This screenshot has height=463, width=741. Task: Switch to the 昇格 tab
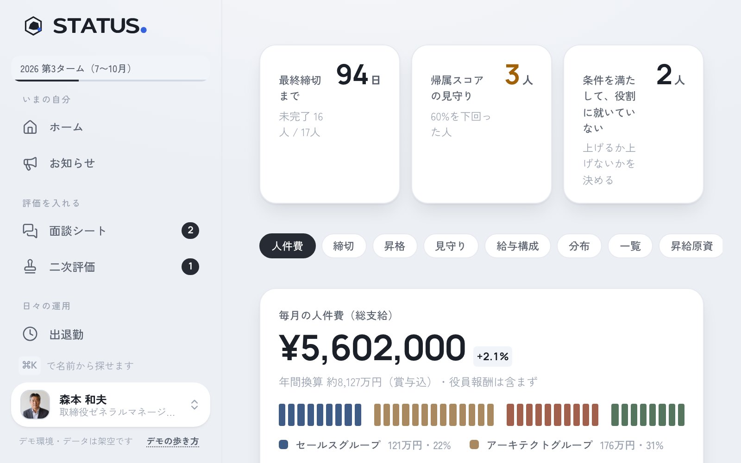point(395,246)
